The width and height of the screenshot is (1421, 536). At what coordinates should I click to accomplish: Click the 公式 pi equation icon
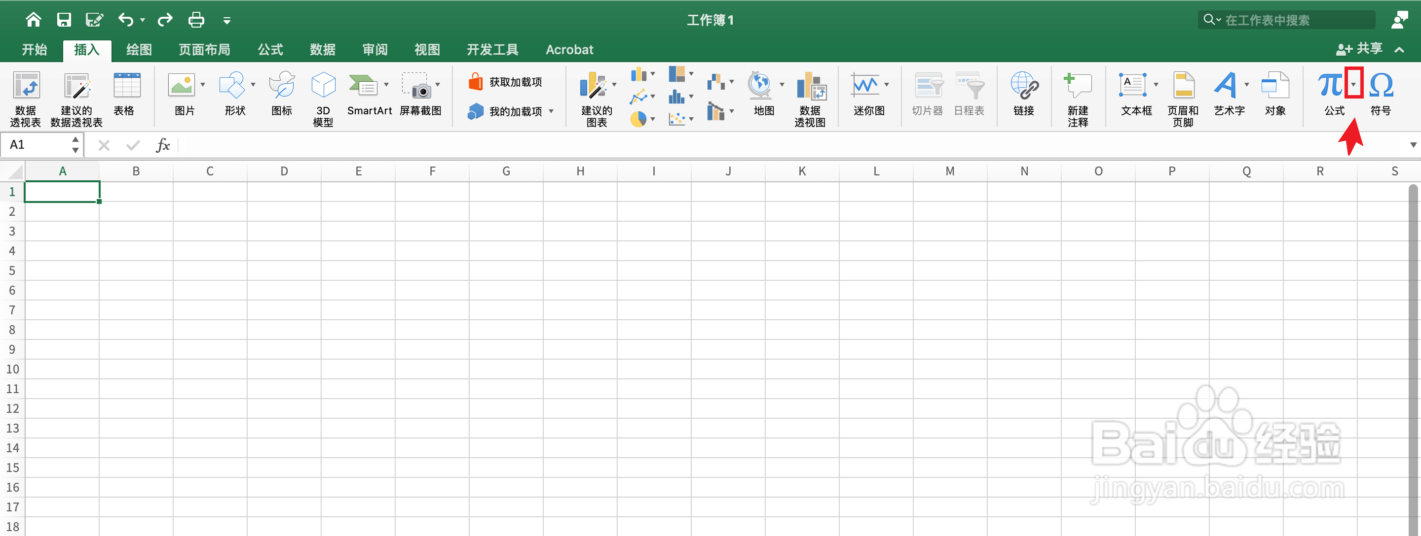click(1331, 85)
